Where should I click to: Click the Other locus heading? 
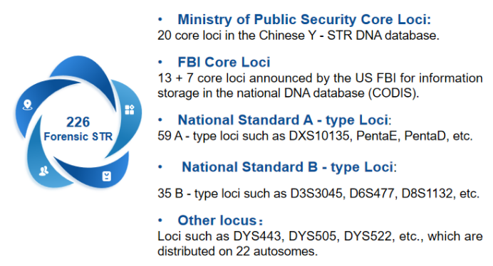point(220,220)
